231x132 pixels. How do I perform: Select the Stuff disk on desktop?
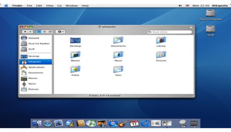[x=211, y=31]
